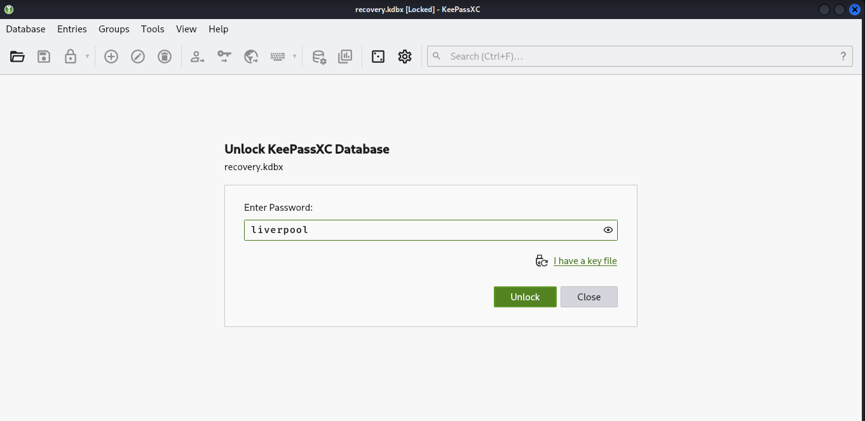Click the Copy Username toolbar icon
The image size is (865, 421).
(x=198, y=57)
